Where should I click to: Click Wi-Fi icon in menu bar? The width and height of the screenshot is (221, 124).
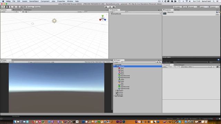click(x=186, y=1)
